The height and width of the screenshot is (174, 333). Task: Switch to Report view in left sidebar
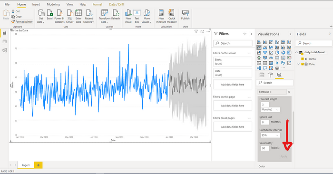pos(4,33)
